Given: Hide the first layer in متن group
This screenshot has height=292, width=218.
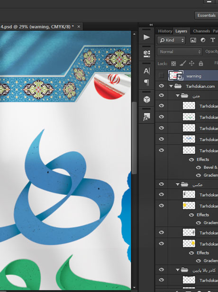Looking at the screenshot, I should (162, 106).
